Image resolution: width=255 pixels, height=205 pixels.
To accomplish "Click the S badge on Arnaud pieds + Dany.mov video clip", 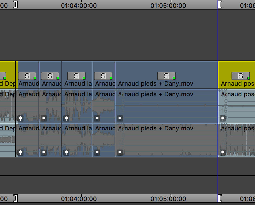I will 166,76.
